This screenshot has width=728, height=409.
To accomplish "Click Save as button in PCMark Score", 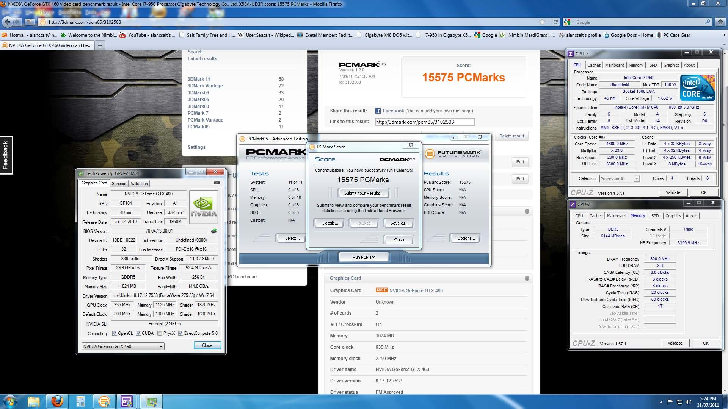I will click(399, 223).
